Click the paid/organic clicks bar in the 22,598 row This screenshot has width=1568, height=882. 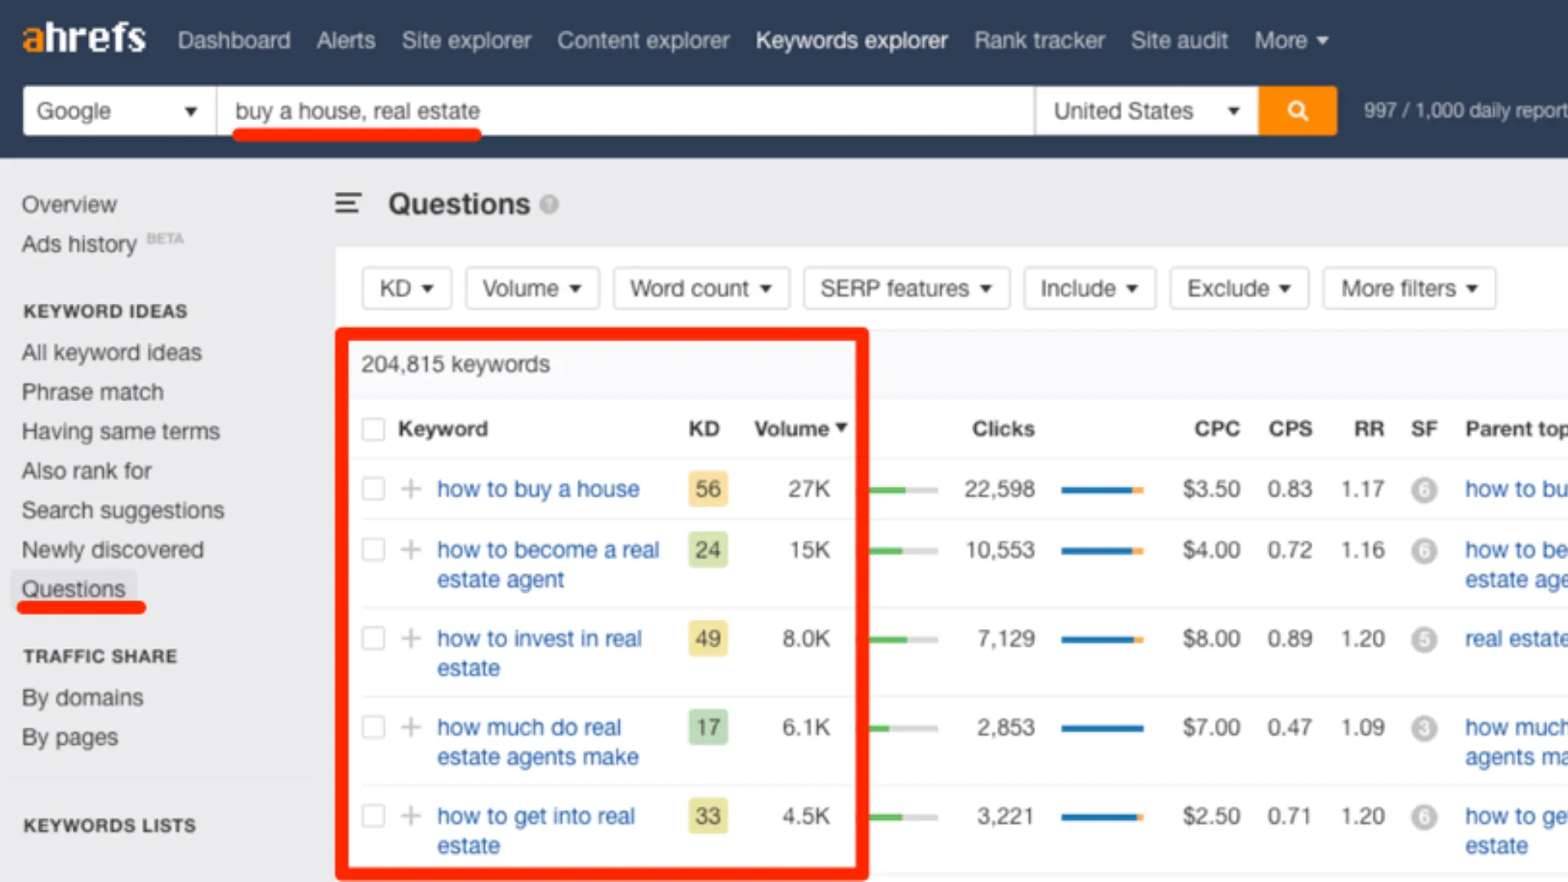pos(1102,490)
